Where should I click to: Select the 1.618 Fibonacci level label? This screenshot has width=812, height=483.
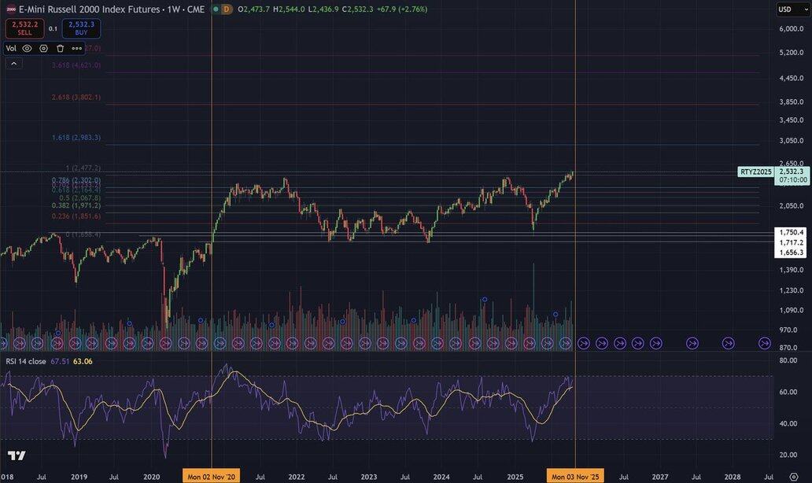[77, 138]
